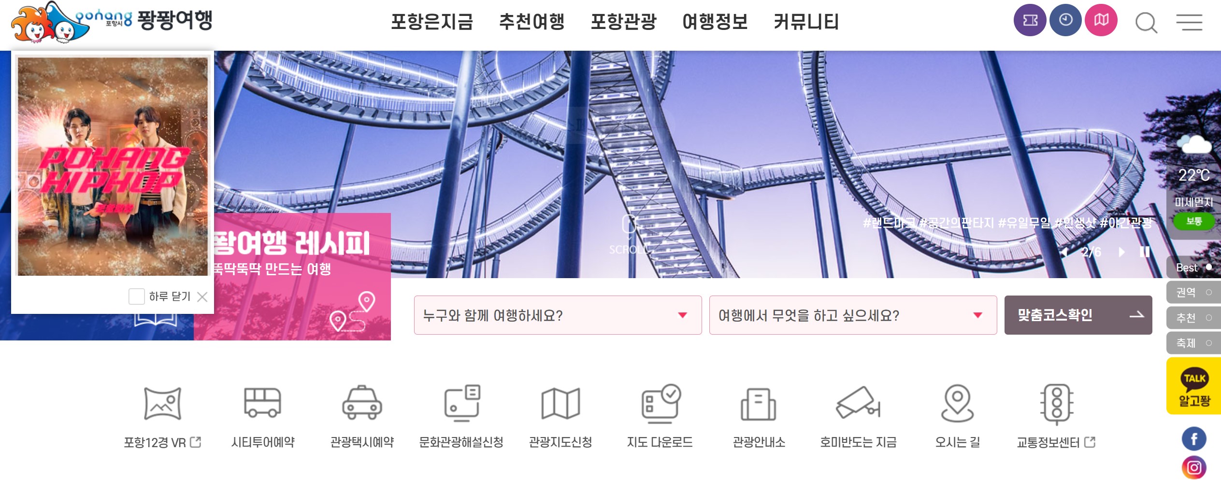
Task: Open the 추천여행 menu
Action: pyautogui.click(x=531, y=22)
